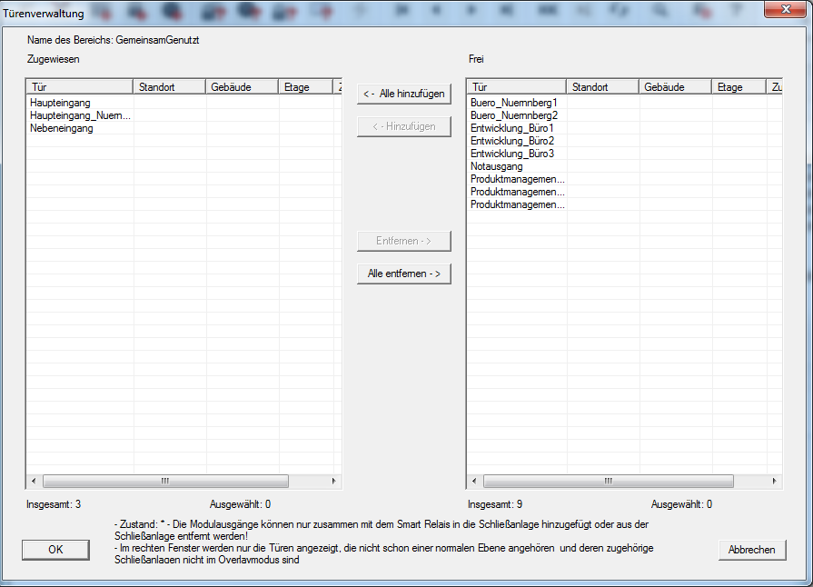Click left scroll arrow of Frei list
The image size is (813, 587).
coord(475,481)
